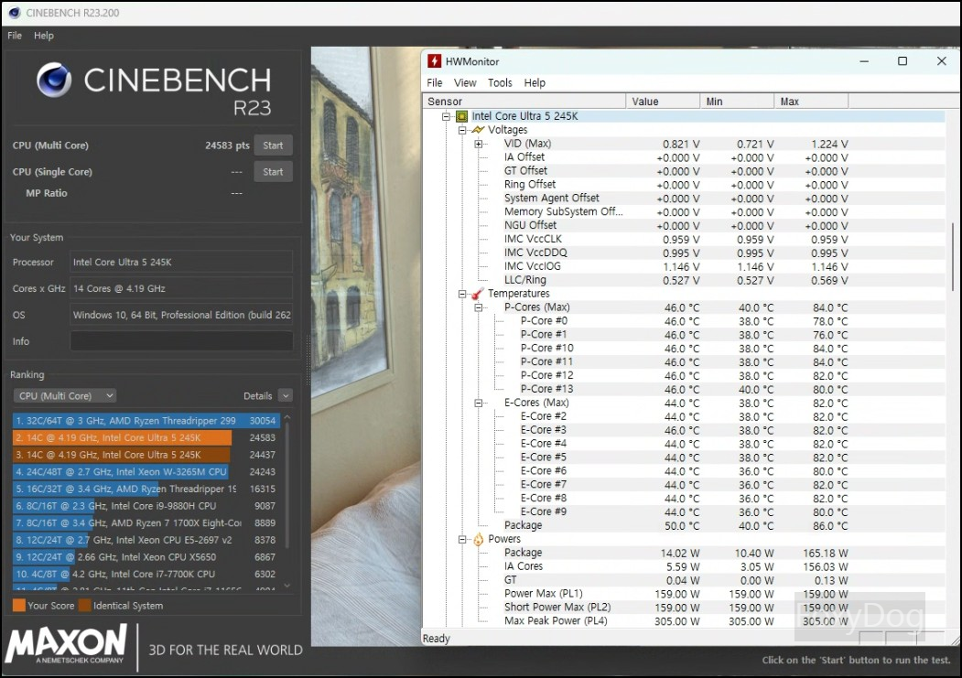Select the Power Max (PL1) row
The height and width of the screenshot is (678, 962).
[684, 594]
